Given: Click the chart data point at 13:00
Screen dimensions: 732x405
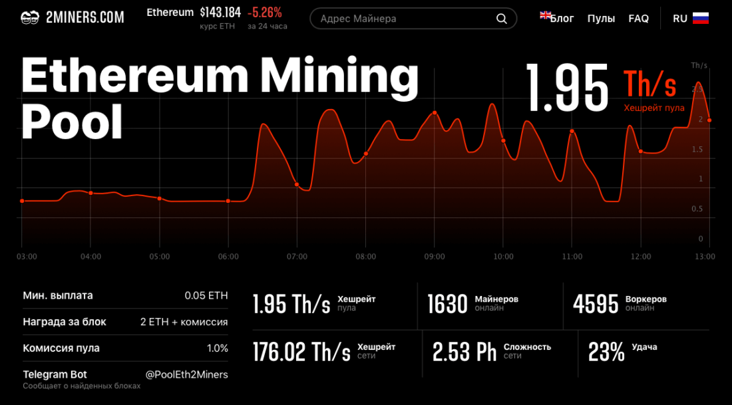Looking at the screenshot, I should click(x=709, y=120).
